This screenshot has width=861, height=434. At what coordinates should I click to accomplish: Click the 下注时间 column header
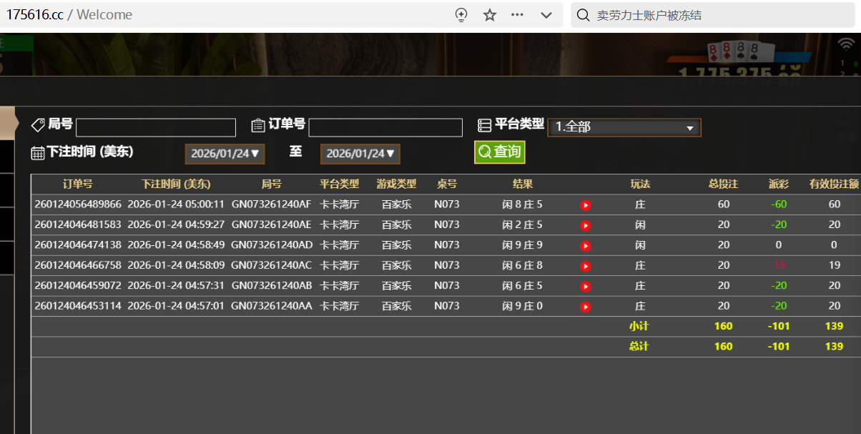176,184
